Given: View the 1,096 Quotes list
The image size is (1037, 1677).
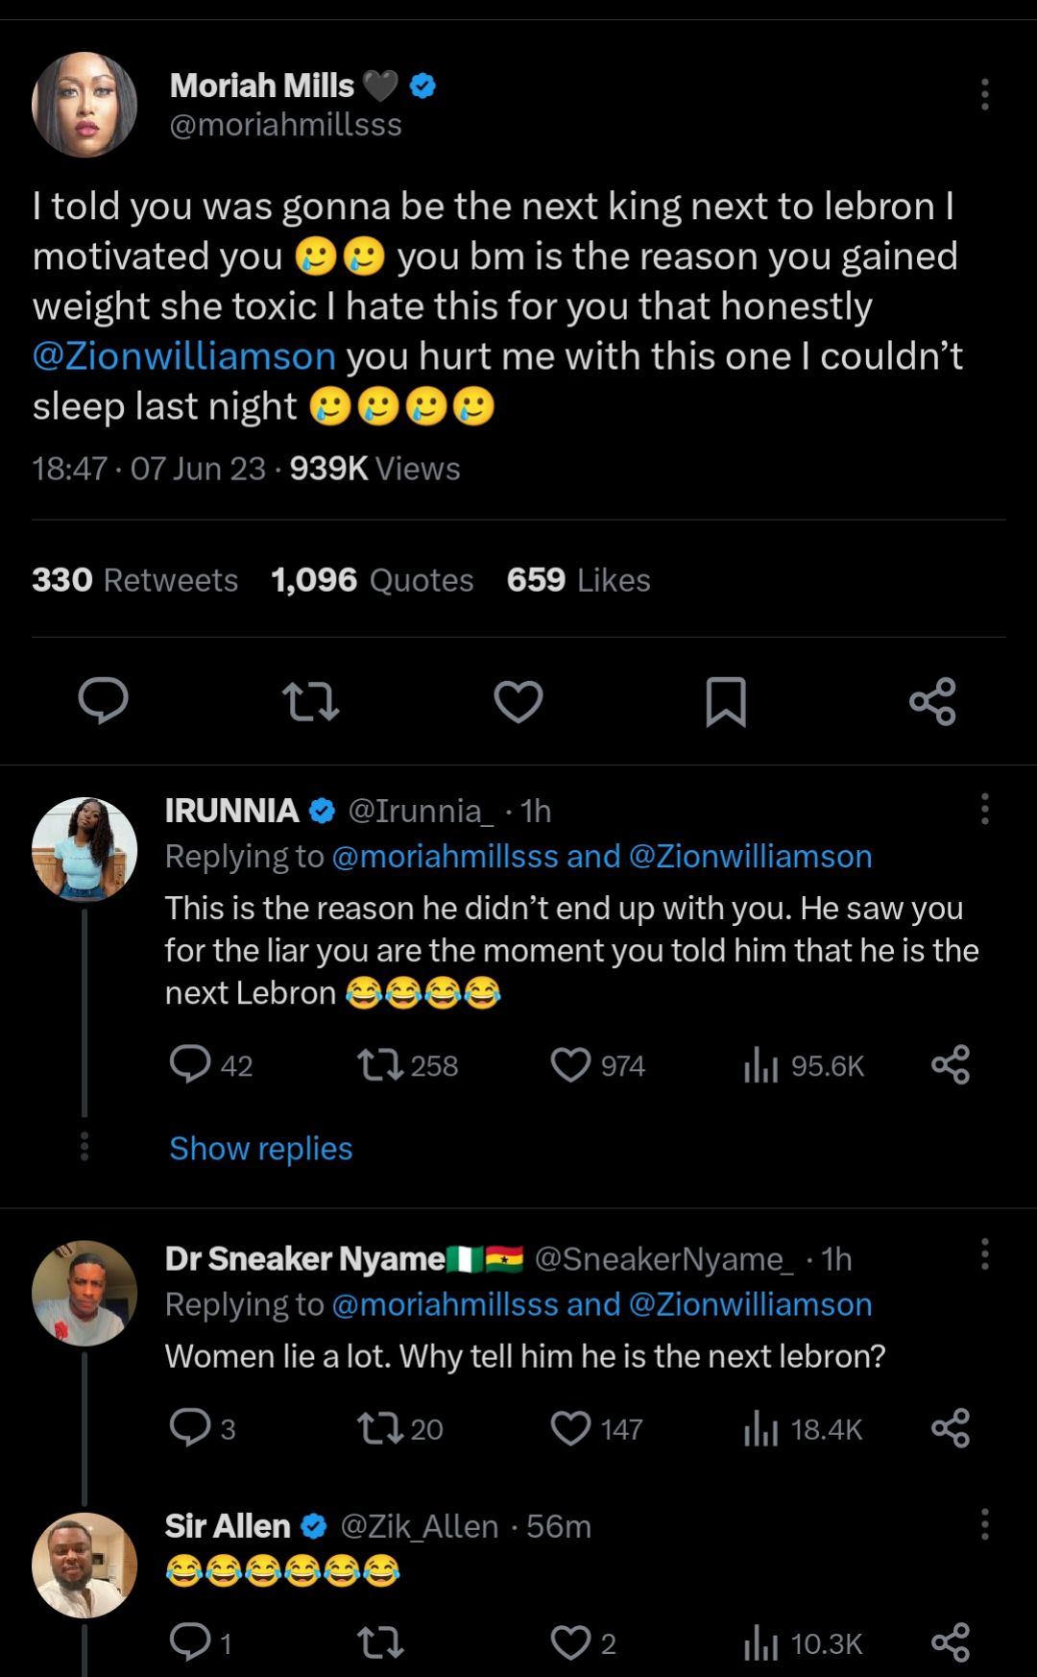Looking at the screenshot, I should pos(373,580).
